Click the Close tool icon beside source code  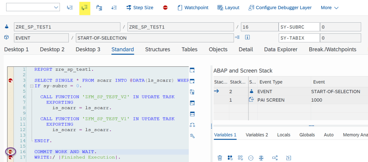tap(192, 70)
